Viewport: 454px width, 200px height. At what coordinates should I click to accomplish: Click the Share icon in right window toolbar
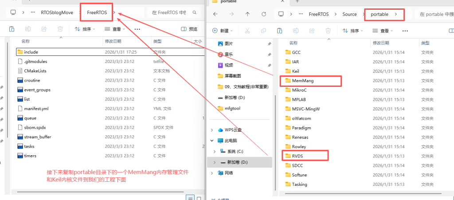pyautogui.click(x=312, y=31)
